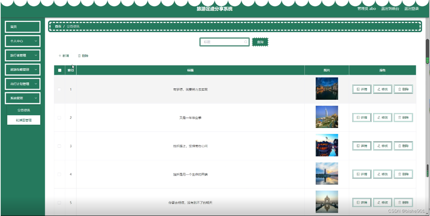
Task: Delete row 1 using 删除 button
Action: tap(403, 89)
